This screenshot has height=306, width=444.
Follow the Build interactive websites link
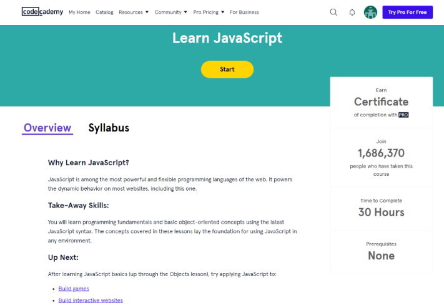91,300
